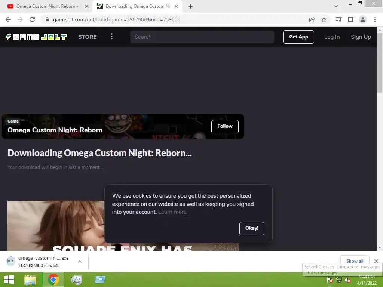Image resolution: width=383 pixels, height=287 pixels.
Task: Go to the Game Jolt home logo
Action: [x=36, y=37]
